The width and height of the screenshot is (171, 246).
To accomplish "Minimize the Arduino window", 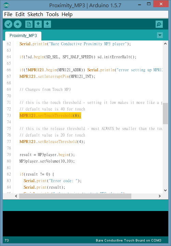I will pos(140,5).
